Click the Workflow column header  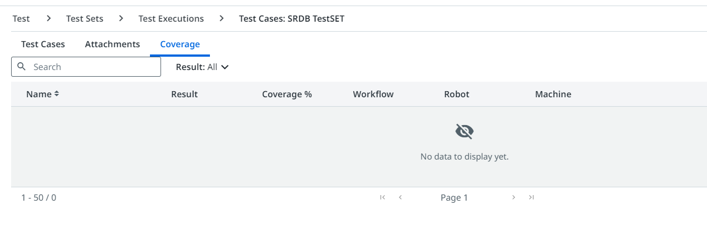click(373, 94)
